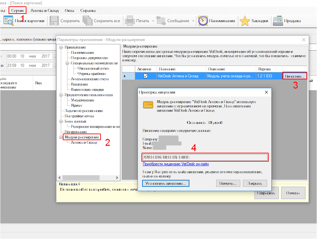
Task: Select Вложения tree item
Action: click(79, 84)
